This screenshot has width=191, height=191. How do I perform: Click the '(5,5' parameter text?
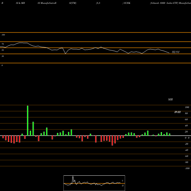(98, 3)
